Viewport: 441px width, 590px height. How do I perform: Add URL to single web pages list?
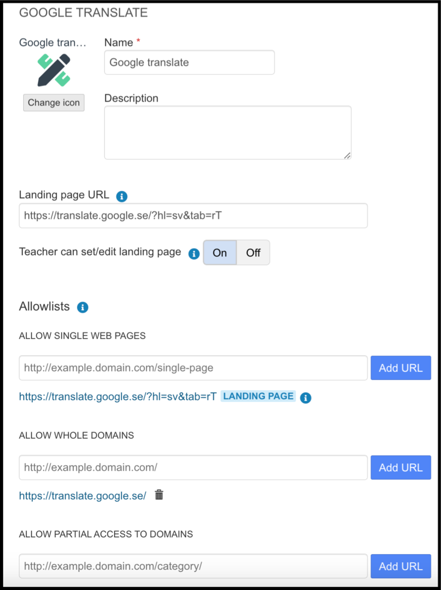click(x=401, y=368)
